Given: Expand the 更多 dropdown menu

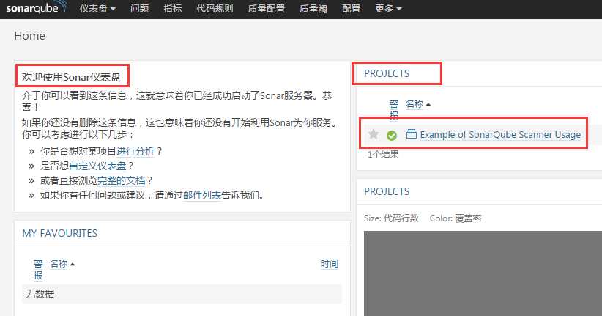Looking at the screenshot, I should 388,9.
